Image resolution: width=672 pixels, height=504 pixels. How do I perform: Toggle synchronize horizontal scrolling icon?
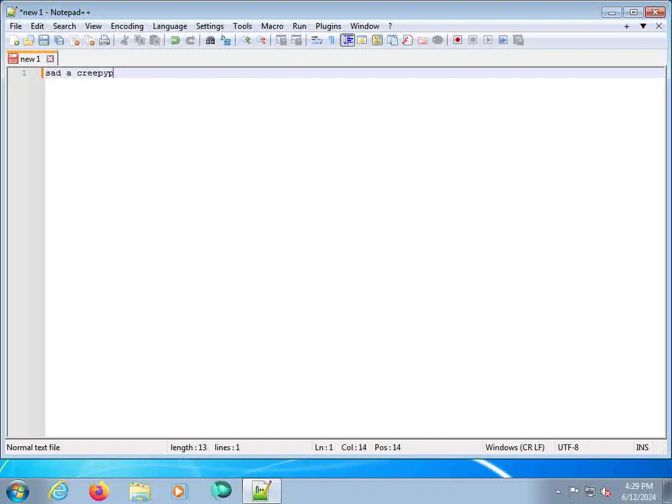click(296, 40)
